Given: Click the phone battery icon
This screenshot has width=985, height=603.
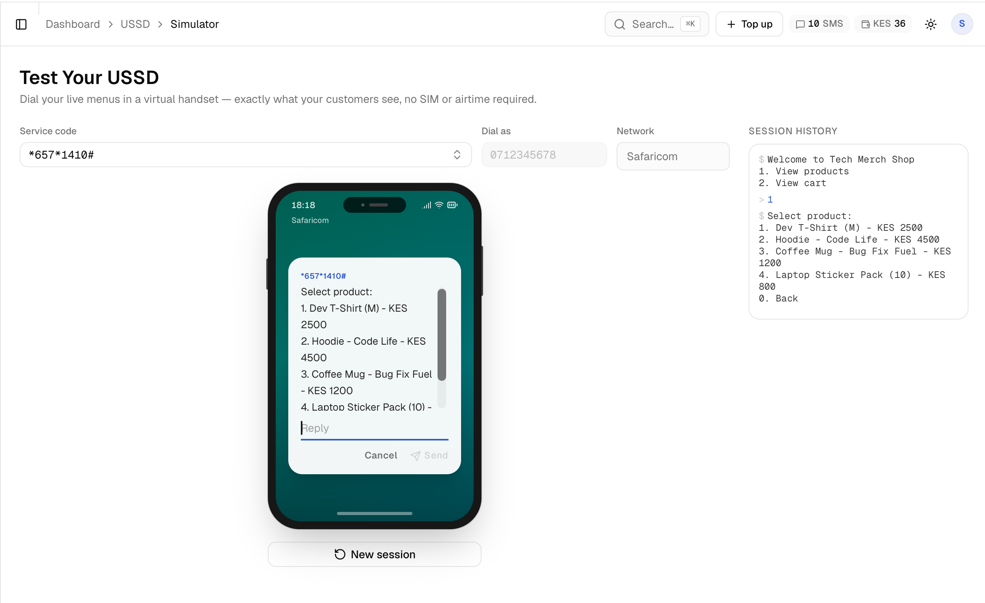Looking at the screenshot, I should pos(452,205).
